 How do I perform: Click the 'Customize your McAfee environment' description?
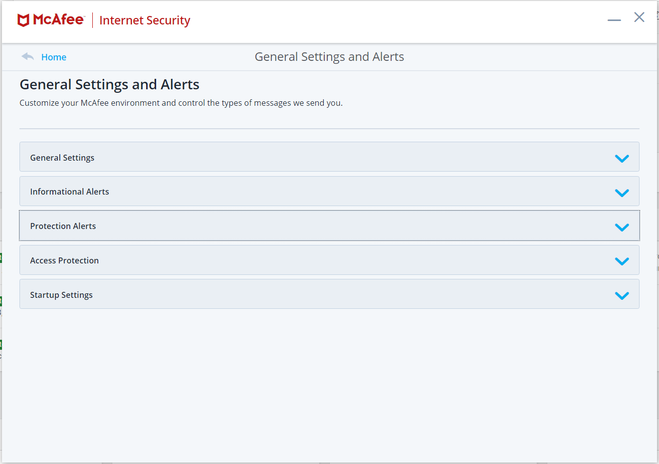[x=181, y=103]
